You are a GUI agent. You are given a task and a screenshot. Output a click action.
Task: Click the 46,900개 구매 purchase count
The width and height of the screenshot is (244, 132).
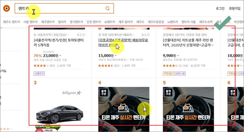coord(198,66)
